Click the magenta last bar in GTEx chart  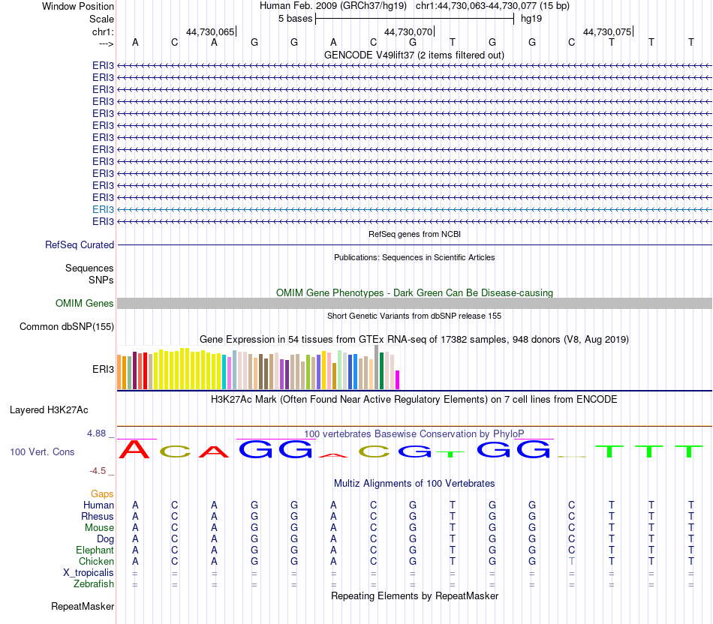[x=398, y=380]
